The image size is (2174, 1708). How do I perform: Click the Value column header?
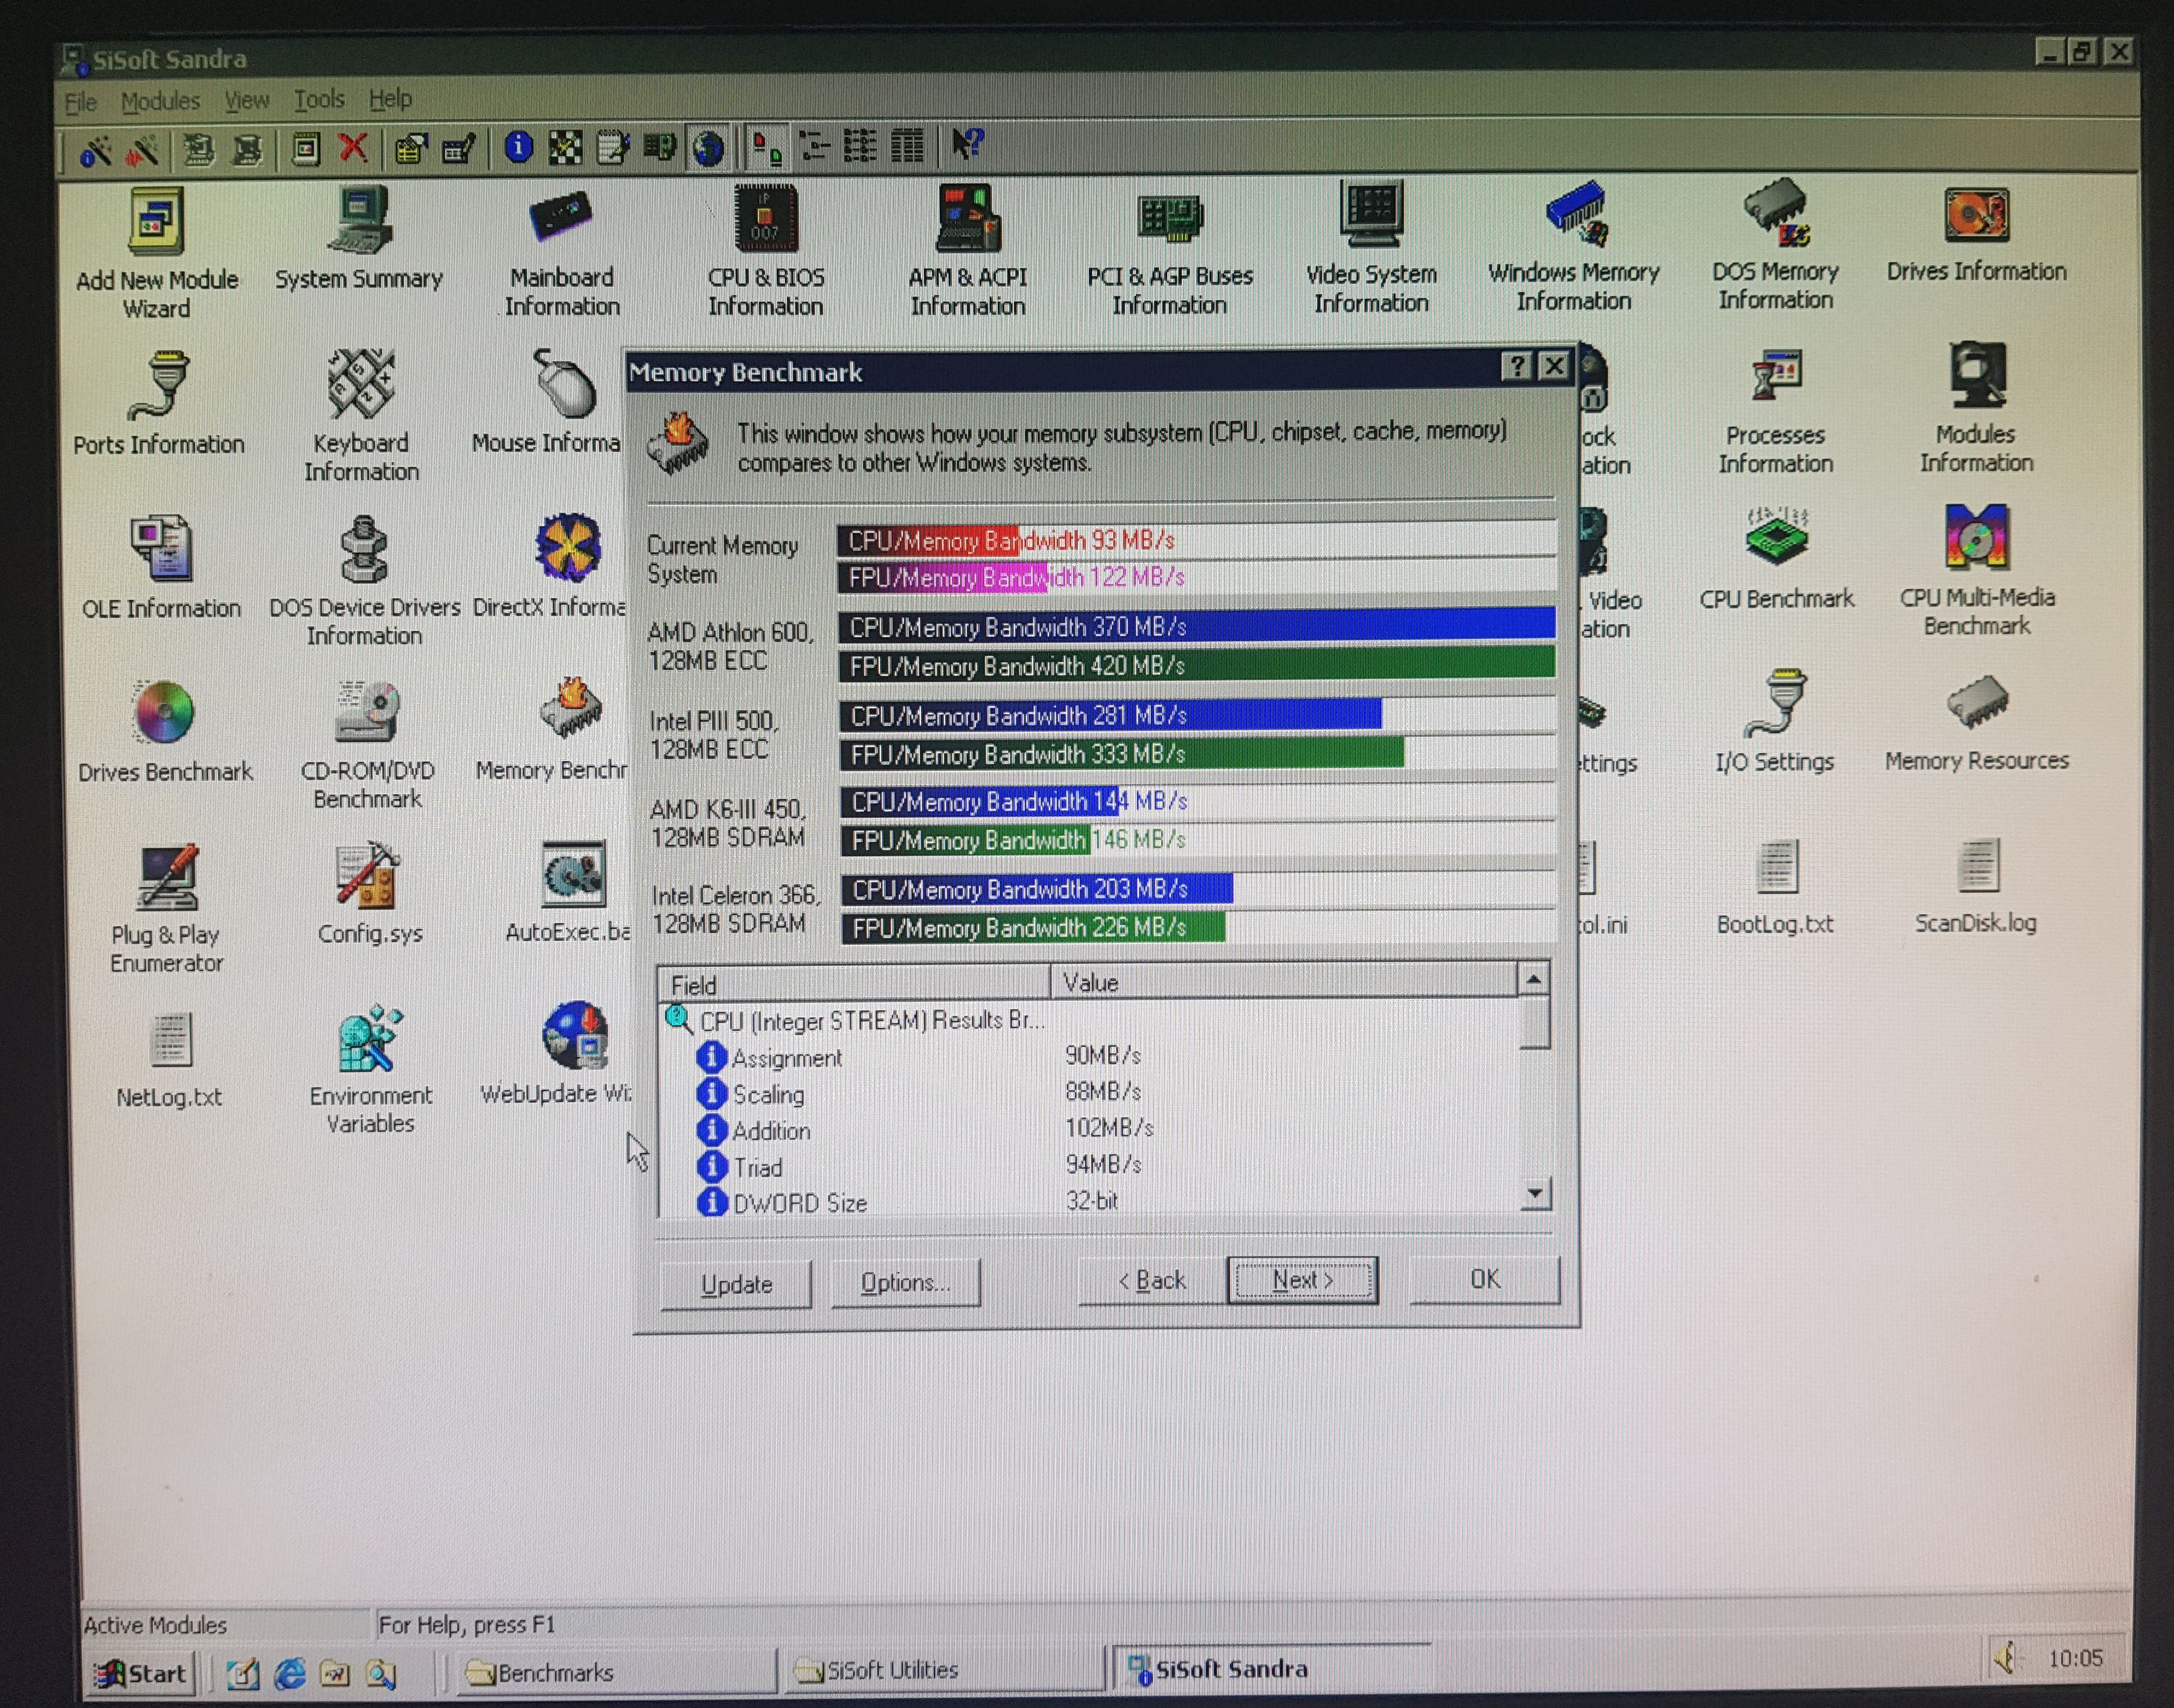click(x=1283, y=982)
